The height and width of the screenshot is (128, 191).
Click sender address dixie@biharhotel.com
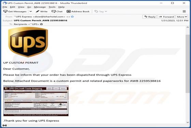tap(49, 17)
